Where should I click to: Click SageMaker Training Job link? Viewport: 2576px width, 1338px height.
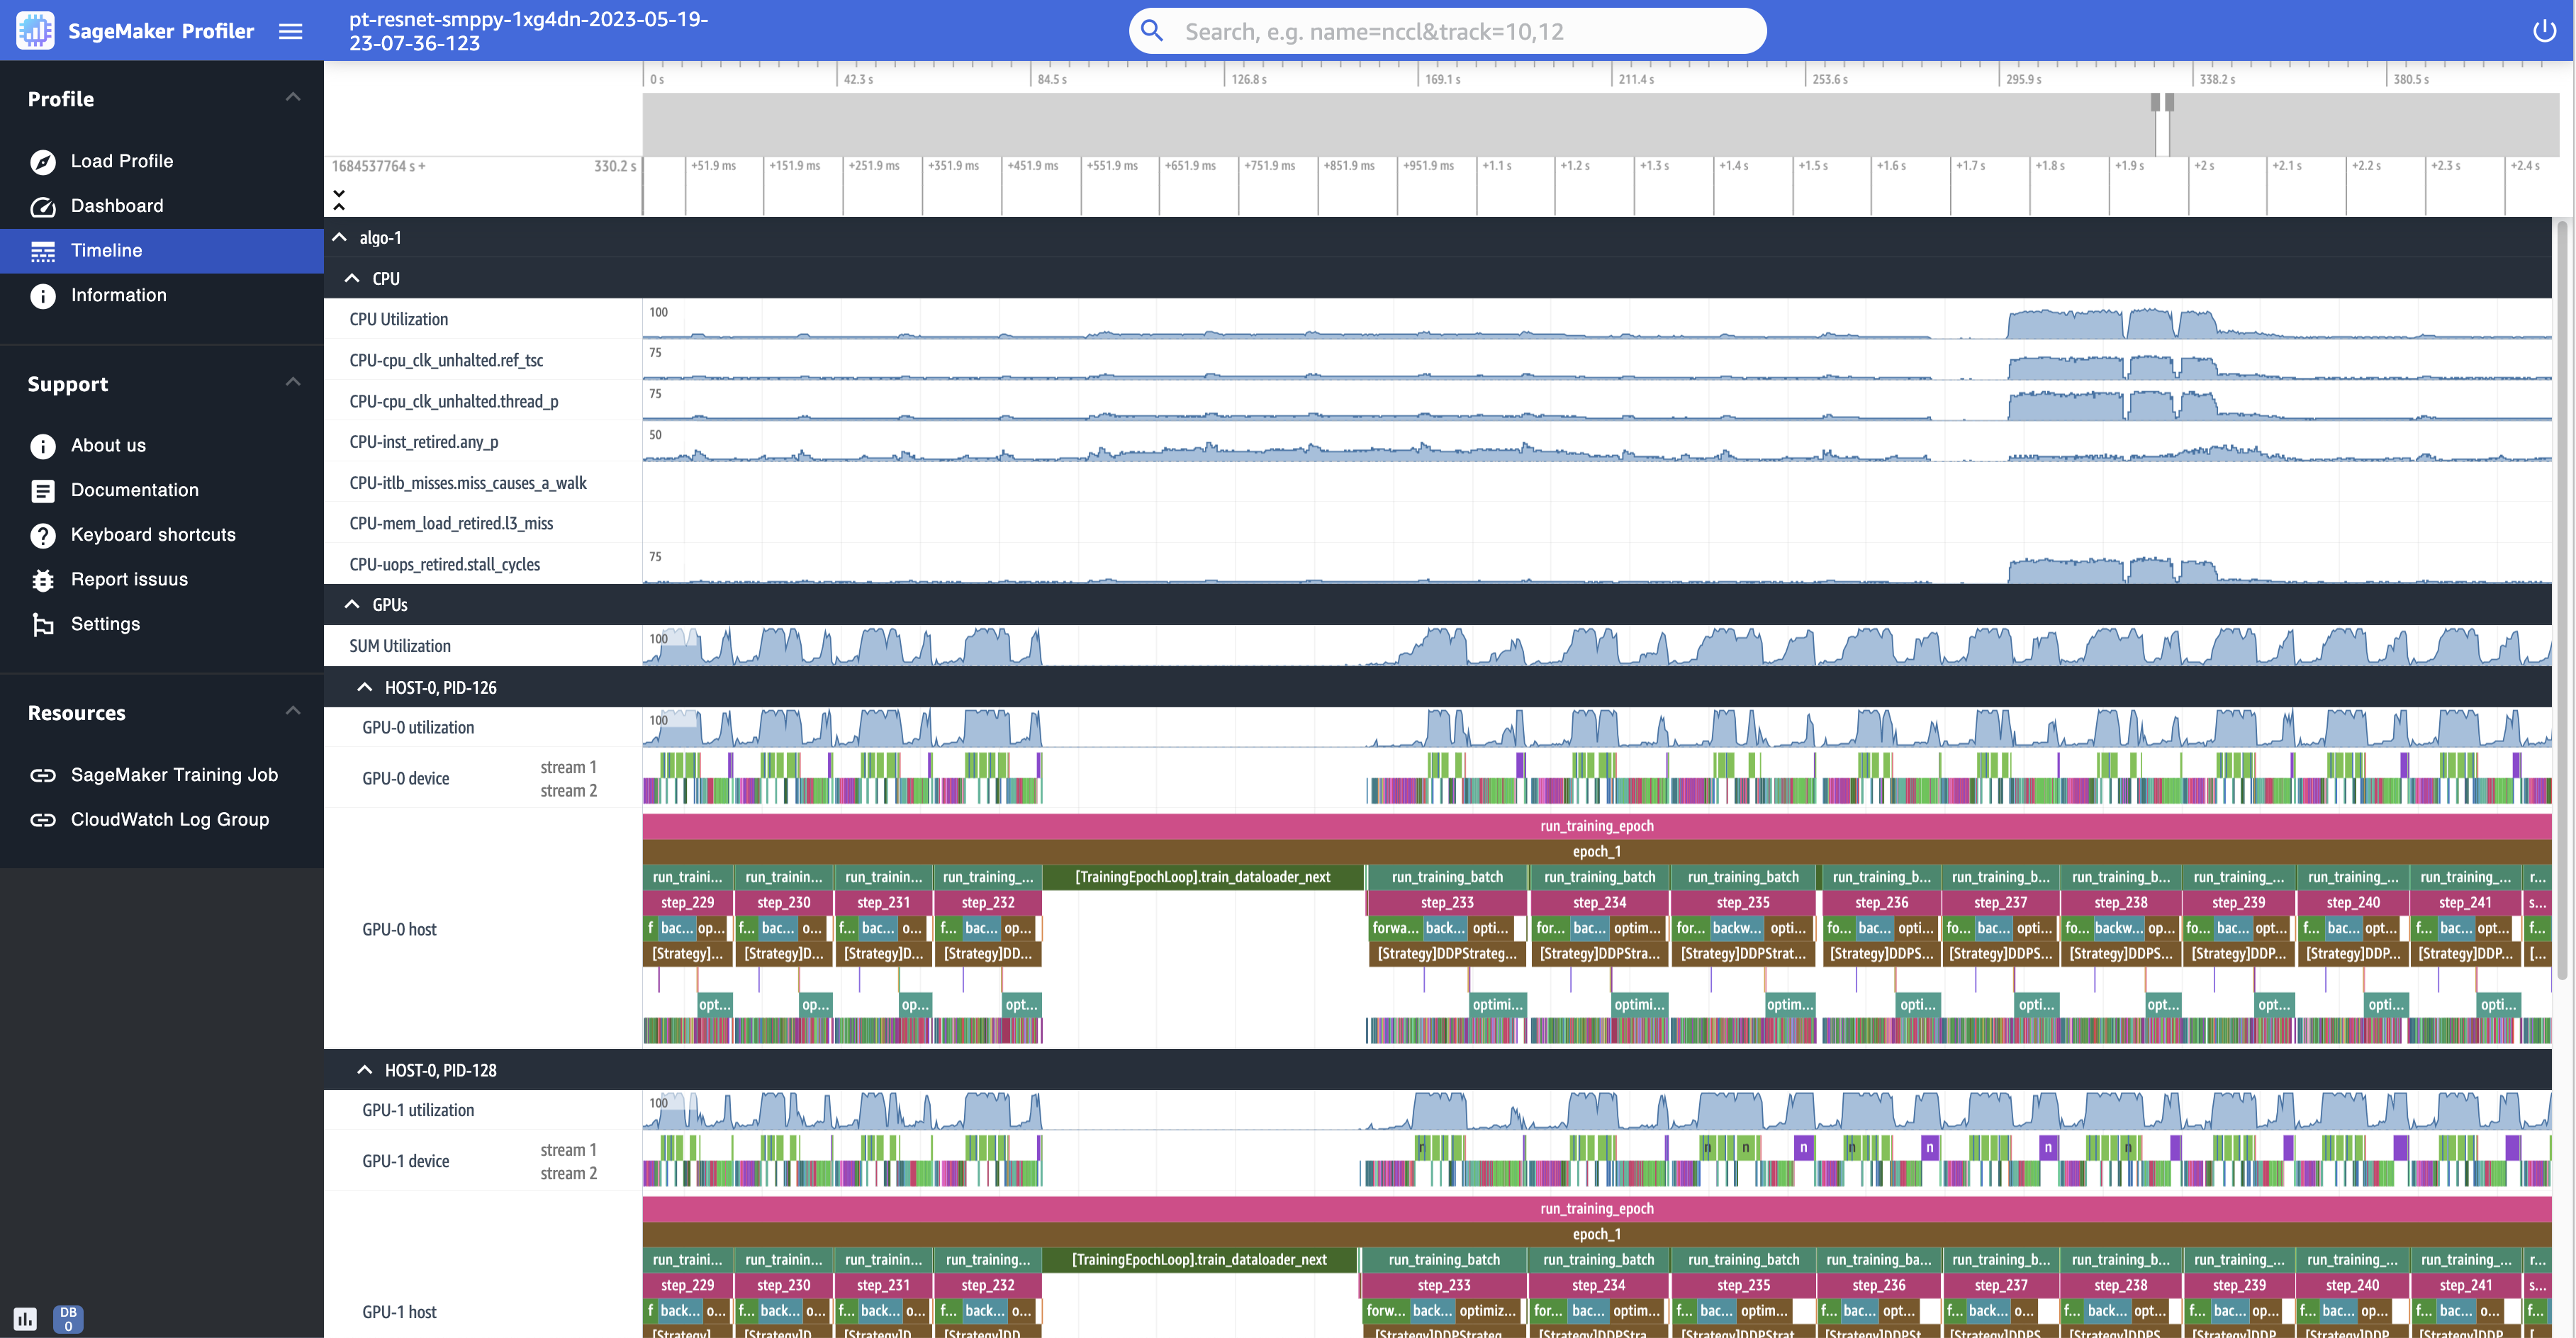pos(172,775)
